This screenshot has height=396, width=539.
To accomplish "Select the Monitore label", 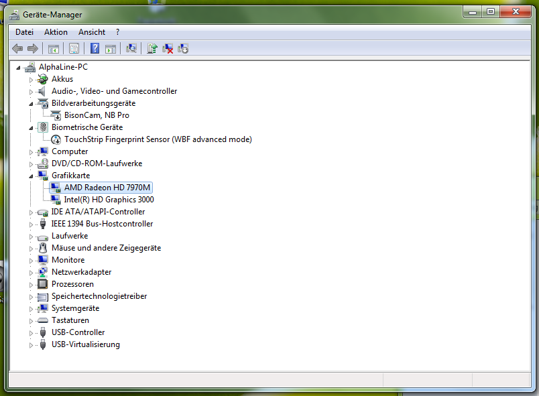I will click(x=68, y=260).
